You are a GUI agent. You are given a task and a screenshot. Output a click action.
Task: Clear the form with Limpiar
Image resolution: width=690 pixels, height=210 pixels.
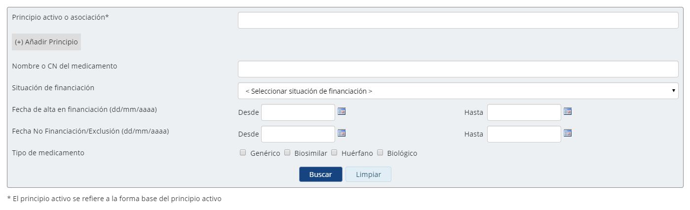(368, 175)
